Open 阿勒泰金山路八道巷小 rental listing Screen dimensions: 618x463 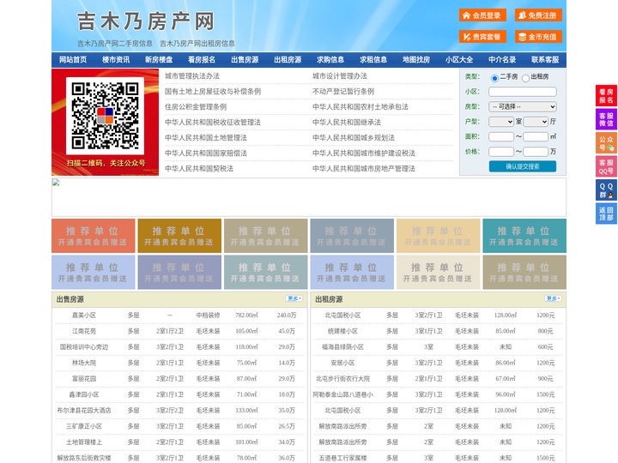[342, 394]
